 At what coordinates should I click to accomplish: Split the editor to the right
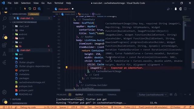[185, 9]
